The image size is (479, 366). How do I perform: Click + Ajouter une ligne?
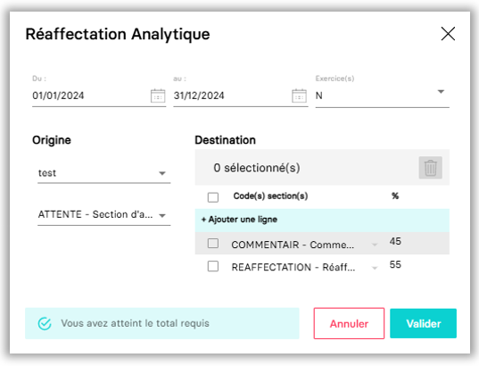239,220
